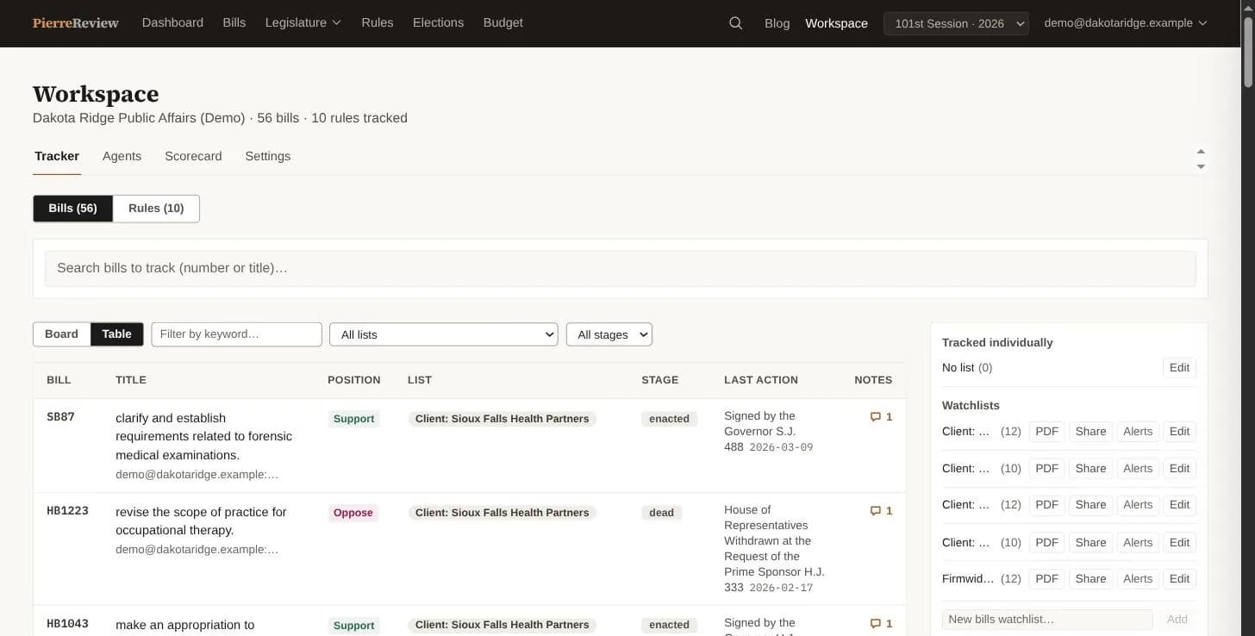Switch to the Scorecard tab

coord(193,156)
